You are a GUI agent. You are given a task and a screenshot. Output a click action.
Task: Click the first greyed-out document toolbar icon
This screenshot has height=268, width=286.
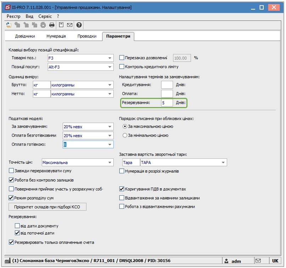pyautogui.click(x=17, y=25)
